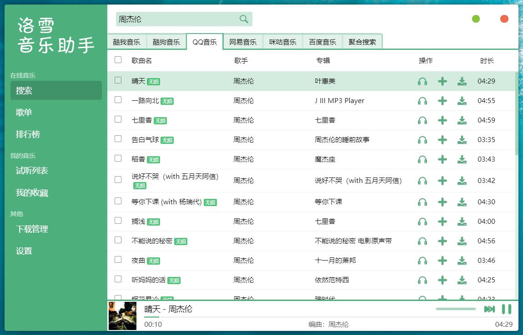523x335 pixels.
Task: Click the search magnifier icon
Action: click(x=244, y=19)
